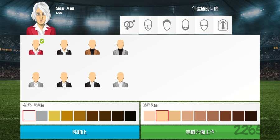
Task: Select the first gray suit outfit in the bottom row
Action: point(36,80)
